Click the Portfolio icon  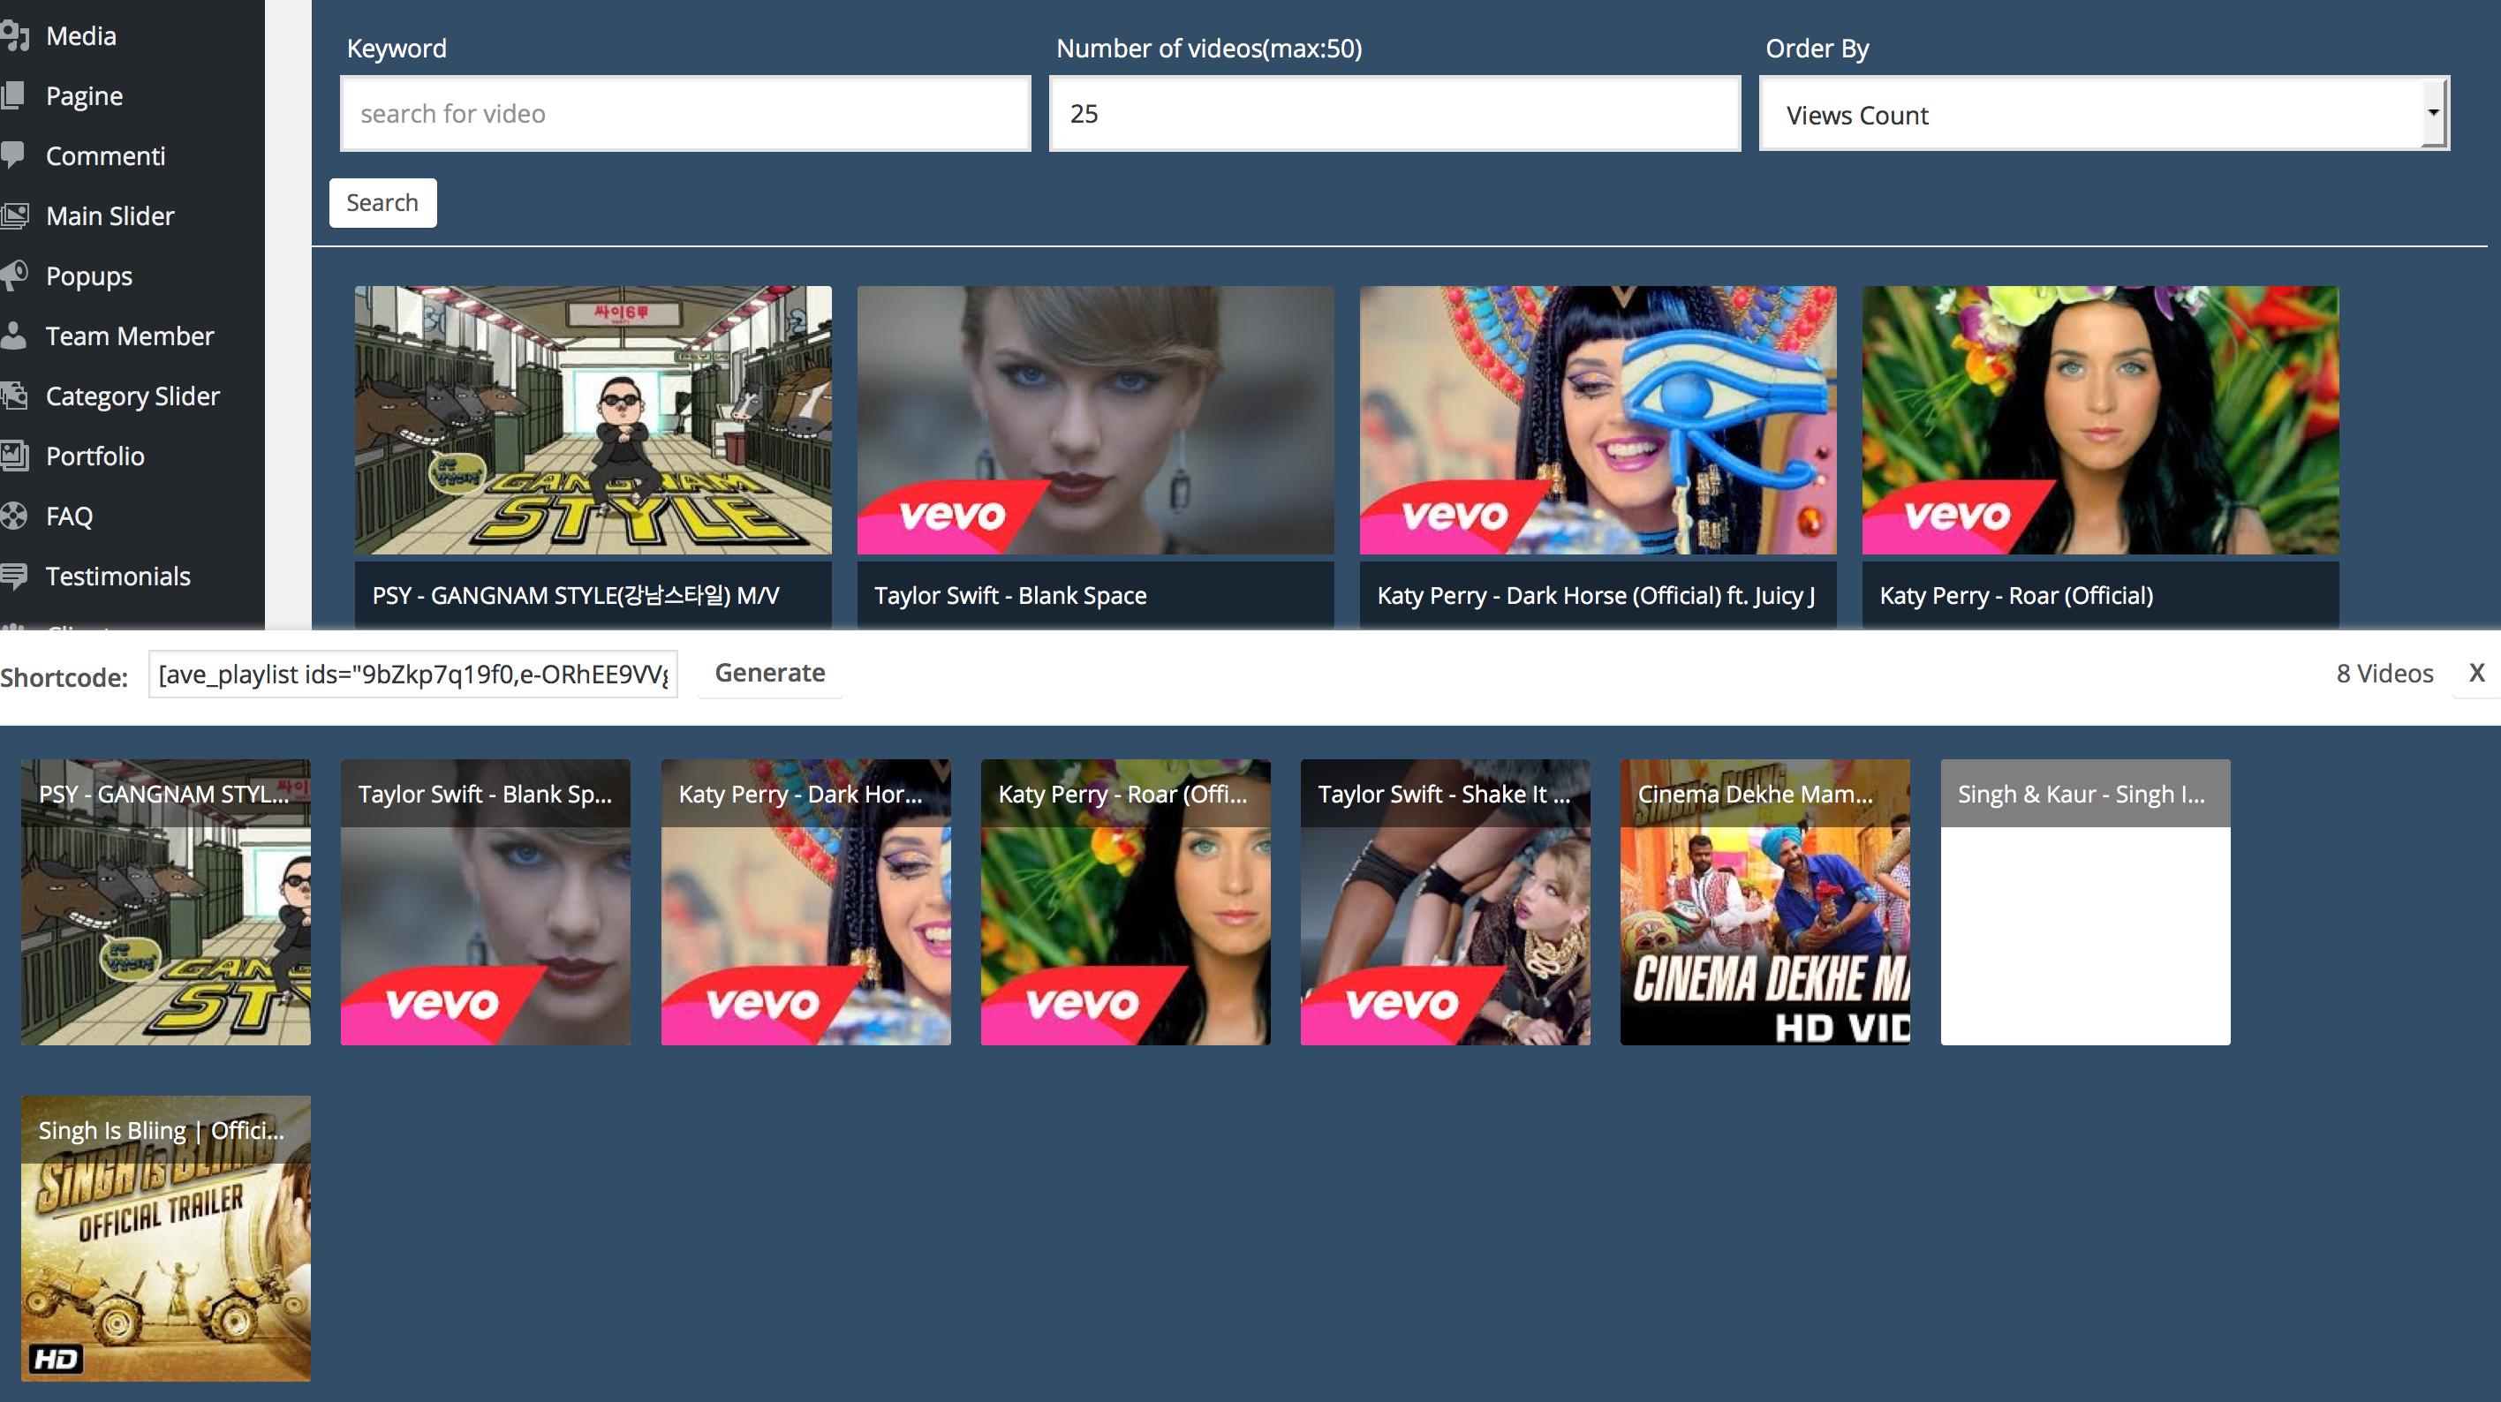13,456
